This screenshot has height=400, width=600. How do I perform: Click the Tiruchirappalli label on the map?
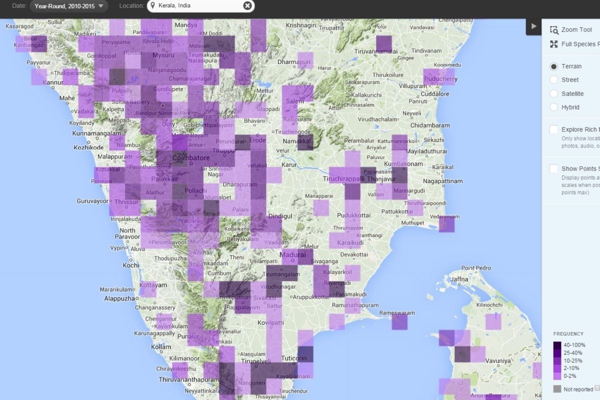(344, 179)
